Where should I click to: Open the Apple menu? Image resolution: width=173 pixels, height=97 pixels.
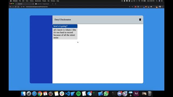(11, 1)
